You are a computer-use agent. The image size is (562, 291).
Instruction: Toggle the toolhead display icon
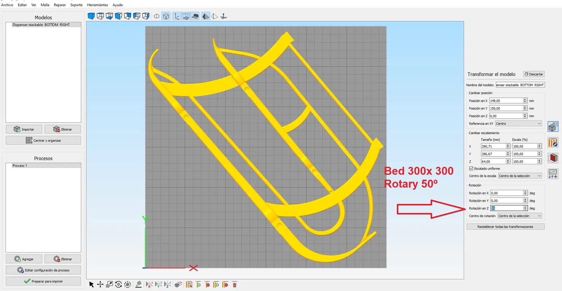tap(195, 16)
